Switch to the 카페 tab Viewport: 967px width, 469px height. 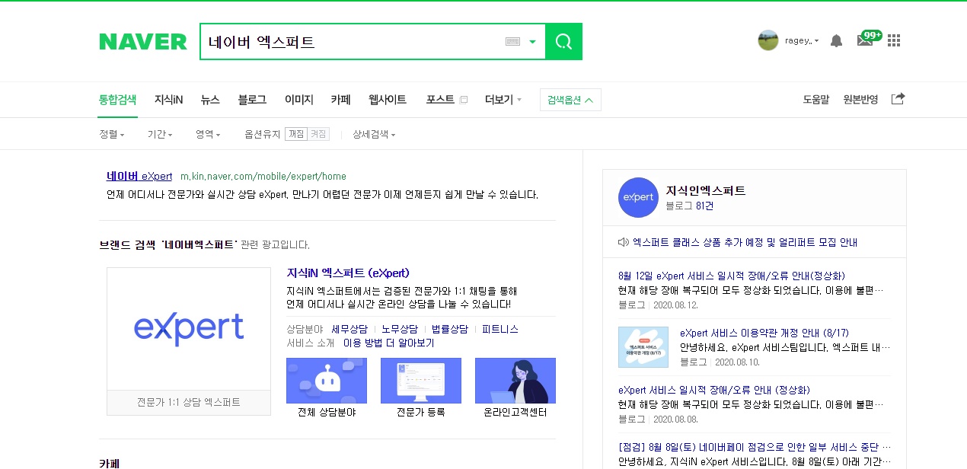pyautogui.click(x=340, y=100)
